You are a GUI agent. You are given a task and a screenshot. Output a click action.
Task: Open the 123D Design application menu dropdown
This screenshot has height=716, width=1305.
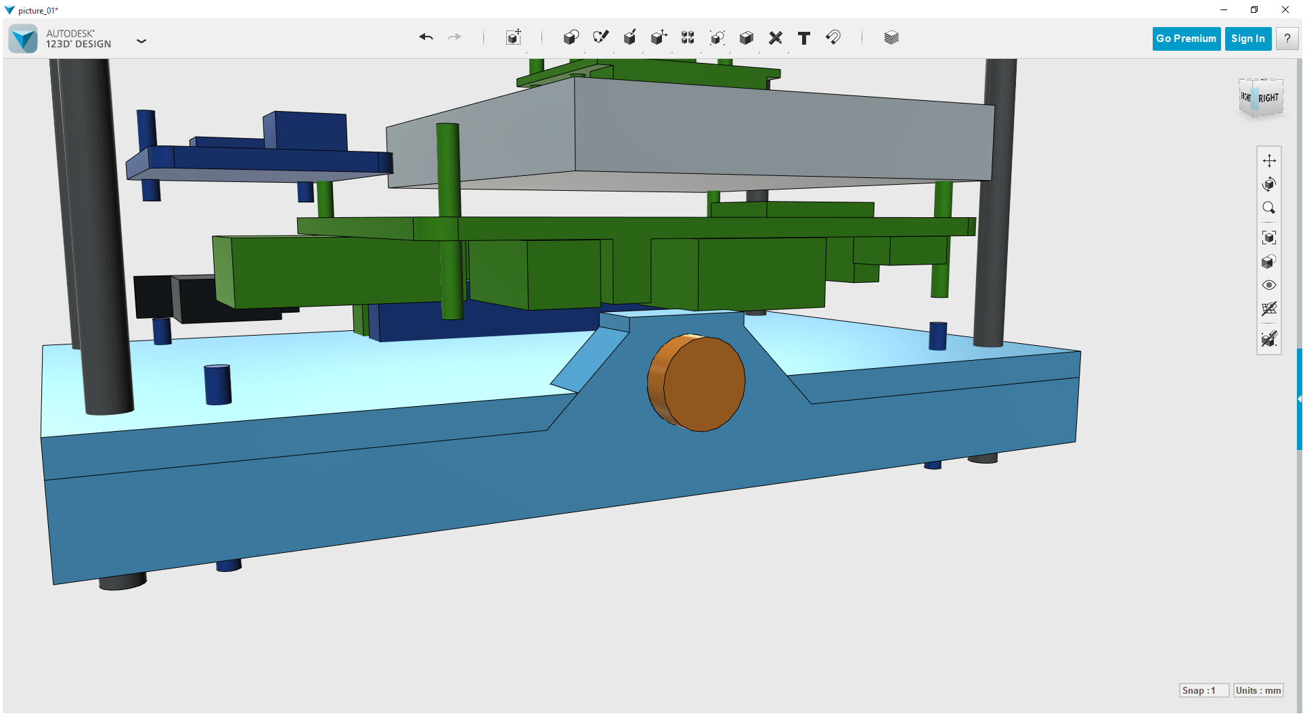pyautogui.click(x=141, y=41)
